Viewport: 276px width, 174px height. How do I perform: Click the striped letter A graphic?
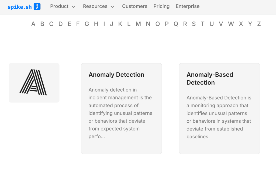click(x=33, y=82)
